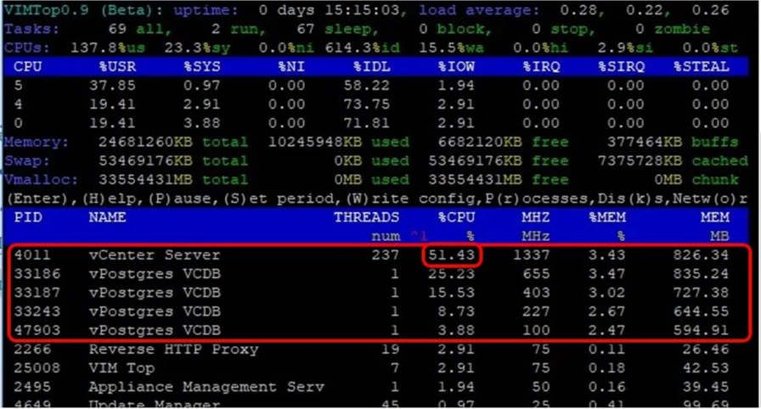Click the 37.85 user value for CPU 5

pyautogui.click(x=112, y=86)
